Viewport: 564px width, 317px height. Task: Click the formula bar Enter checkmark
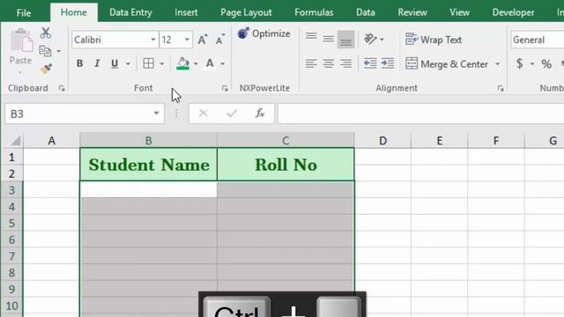pyautogui.click(x=232, y=114)
